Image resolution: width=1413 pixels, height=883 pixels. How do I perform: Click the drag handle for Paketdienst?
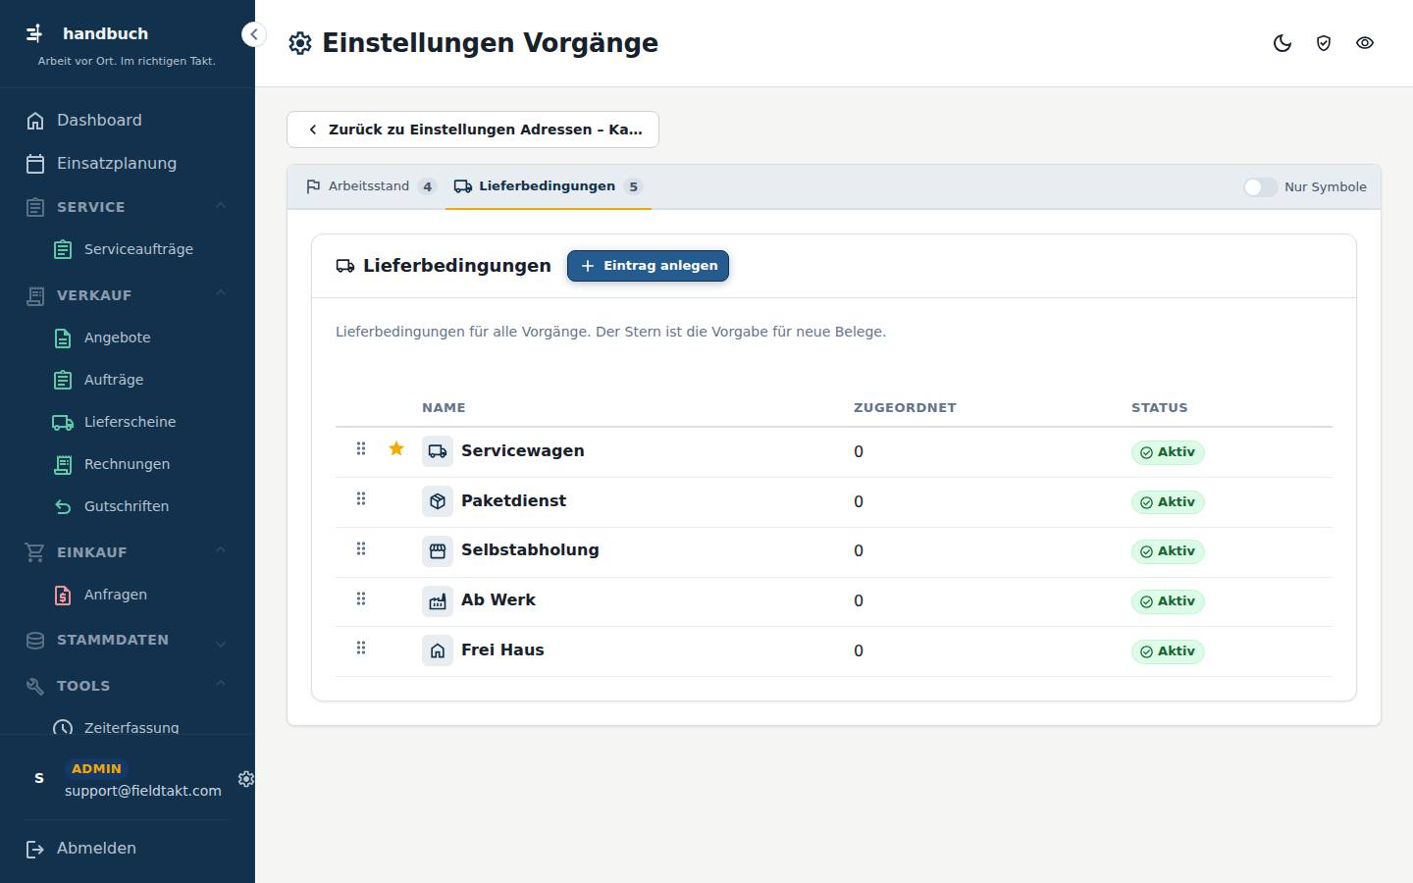point(361,498)
